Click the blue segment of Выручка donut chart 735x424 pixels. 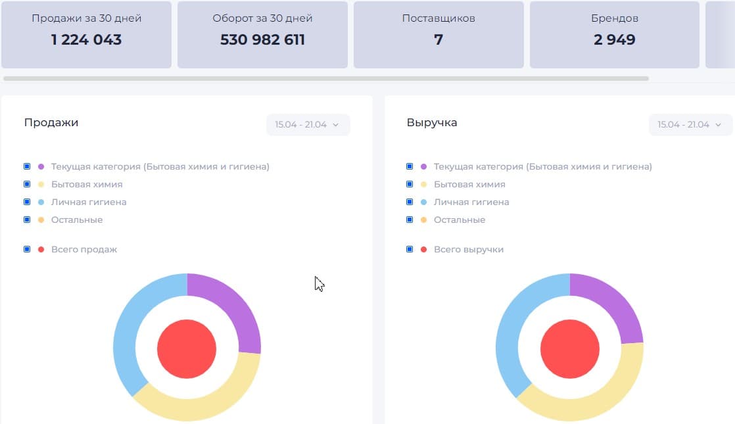[x=513, y=323]
